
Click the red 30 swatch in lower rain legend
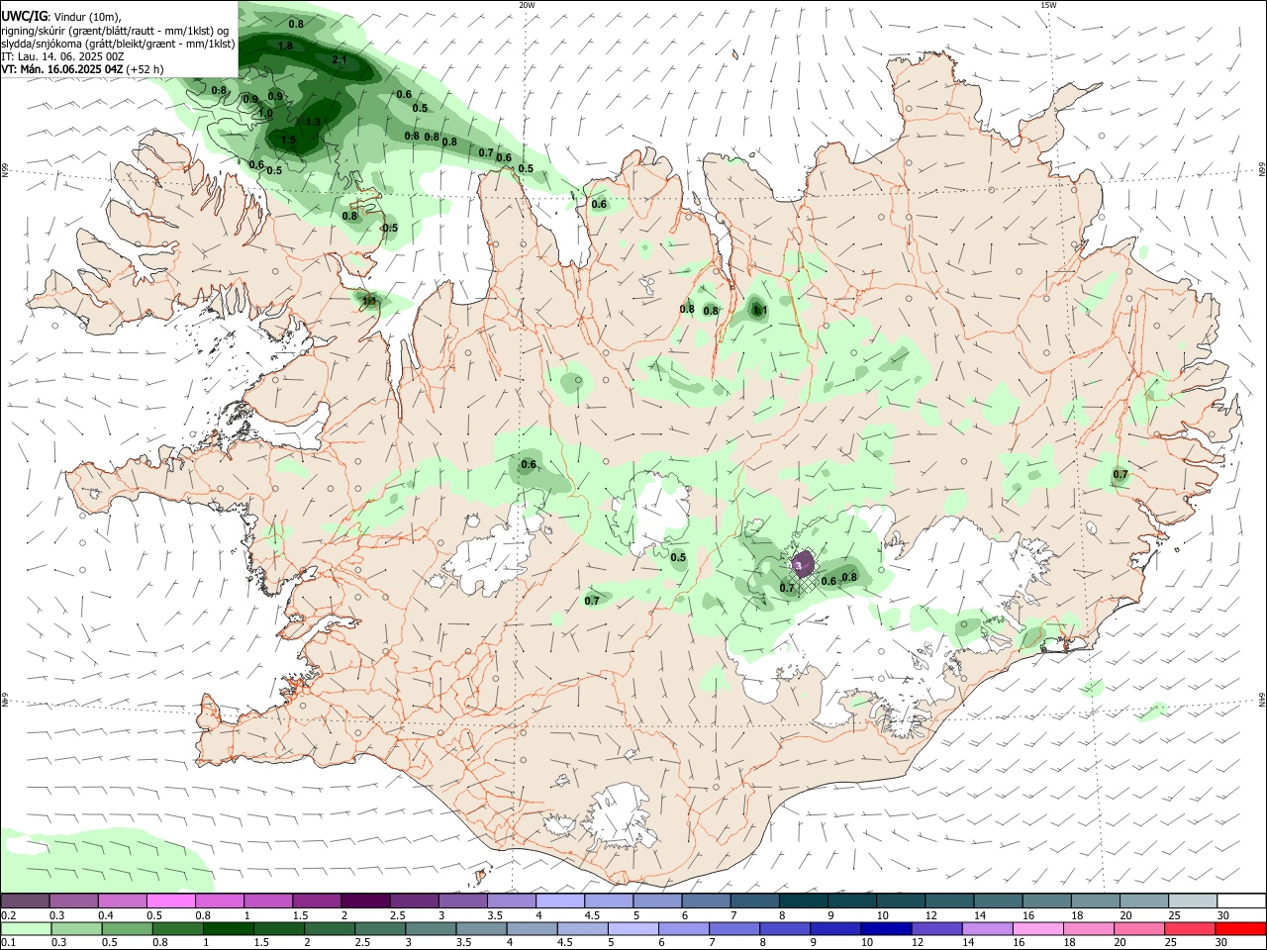(x=1240, y=928)
